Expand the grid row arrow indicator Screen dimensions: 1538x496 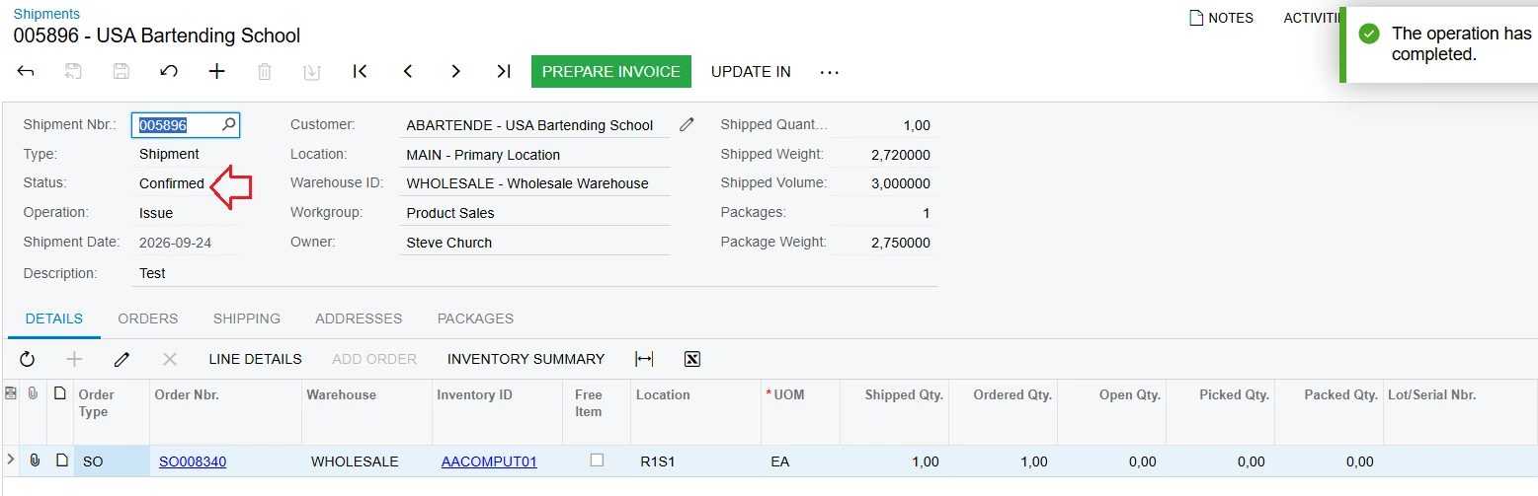[x=11, y=460]
